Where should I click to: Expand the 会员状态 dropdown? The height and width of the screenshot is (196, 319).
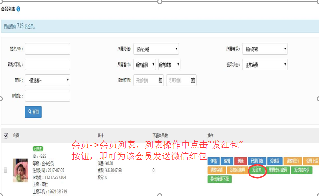tap(265, 64)
